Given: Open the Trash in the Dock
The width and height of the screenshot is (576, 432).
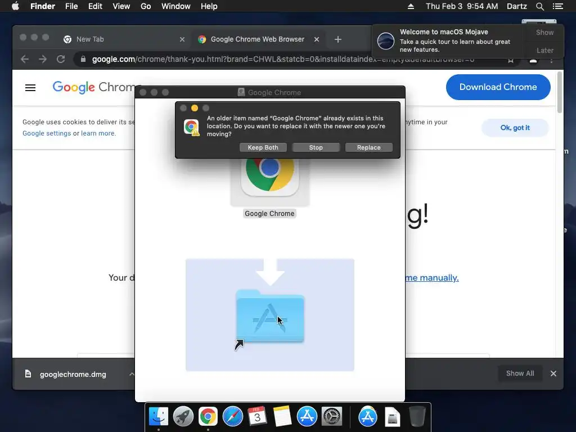Looking at the screenshot, I should (417, 417).
